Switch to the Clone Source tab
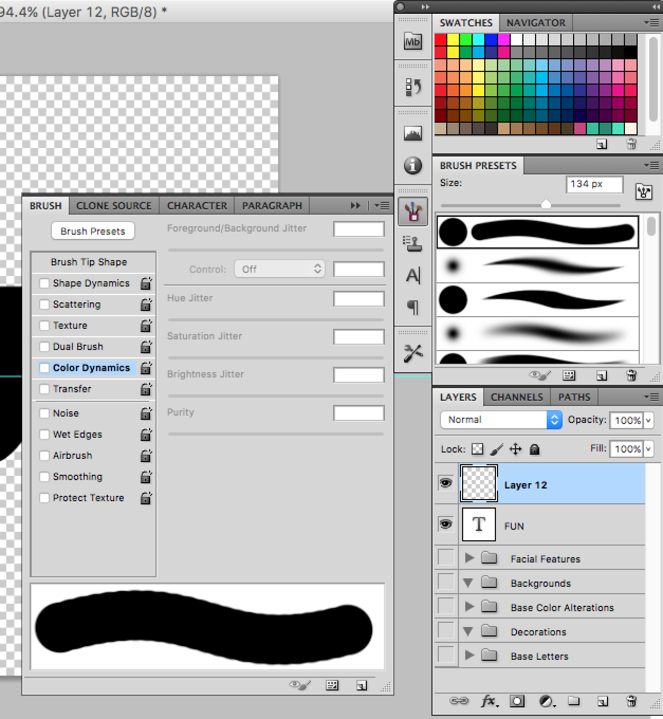Screen dimensions: 663x719 point(114,206)
